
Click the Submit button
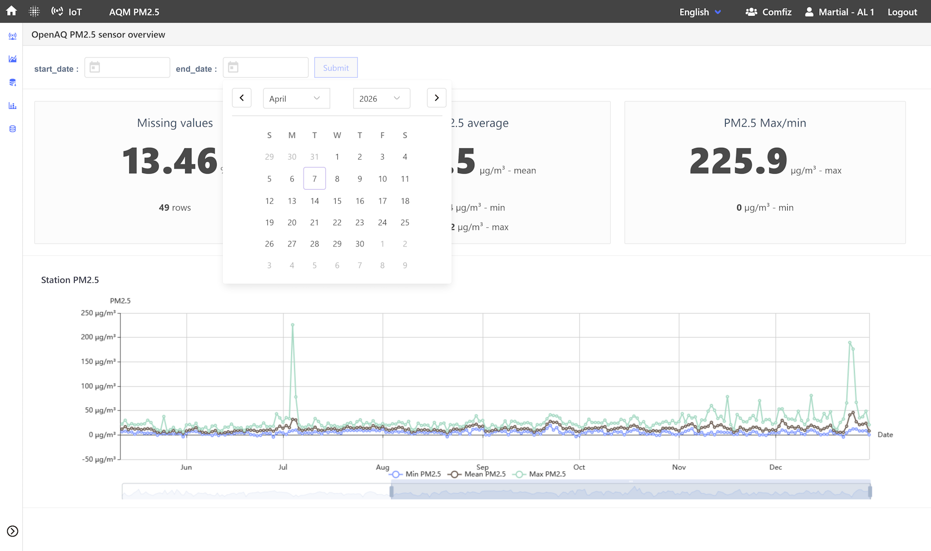(336, 68)
